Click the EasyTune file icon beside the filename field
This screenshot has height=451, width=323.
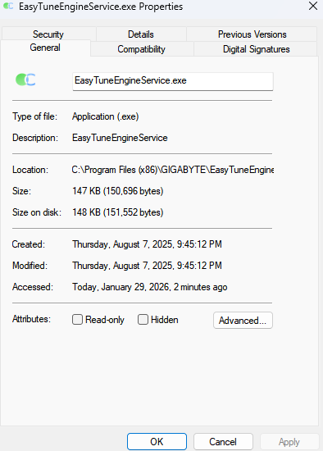pos(25,80)
